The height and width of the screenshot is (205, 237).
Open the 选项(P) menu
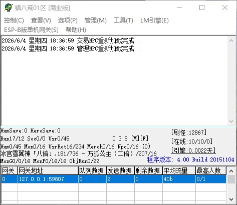pos(68,20)
